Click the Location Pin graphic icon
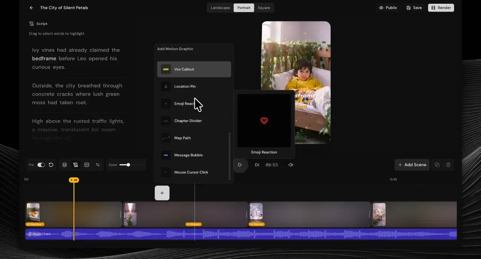Screen dimensions: 481x259 166,87
